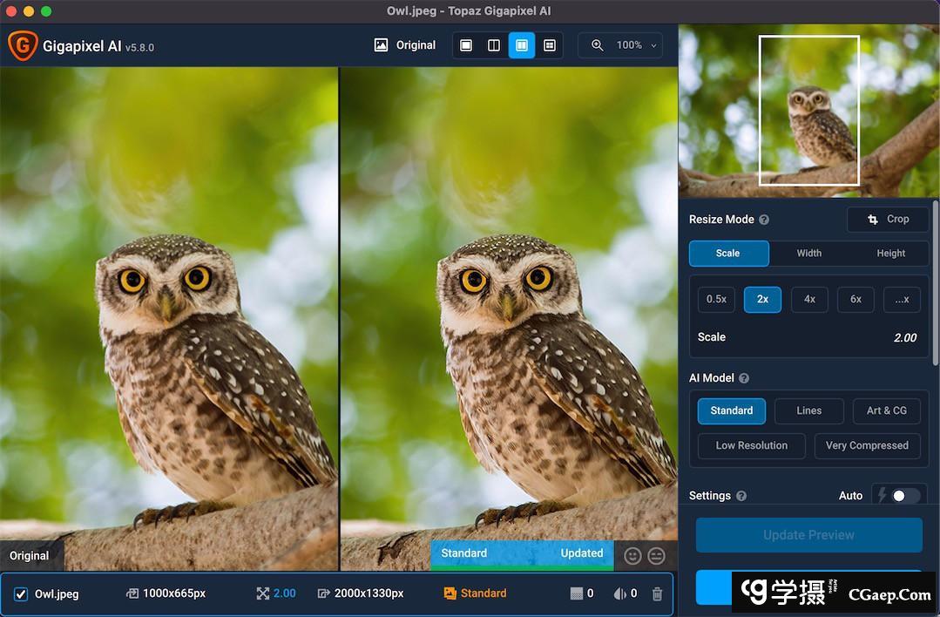Choose the Very Compressed AI model
940x617 pixels.
coord(867,445)
